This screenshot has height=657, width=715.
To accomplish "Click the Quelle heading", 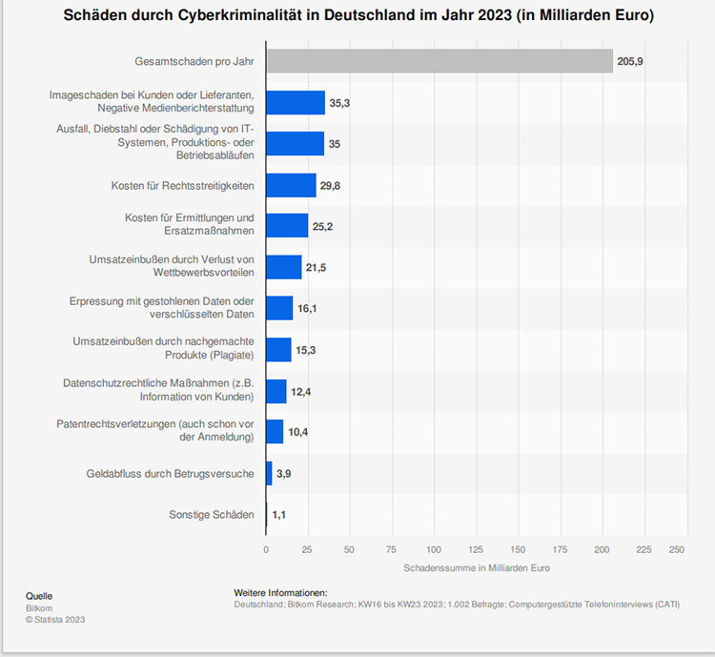I will point(39,596).
